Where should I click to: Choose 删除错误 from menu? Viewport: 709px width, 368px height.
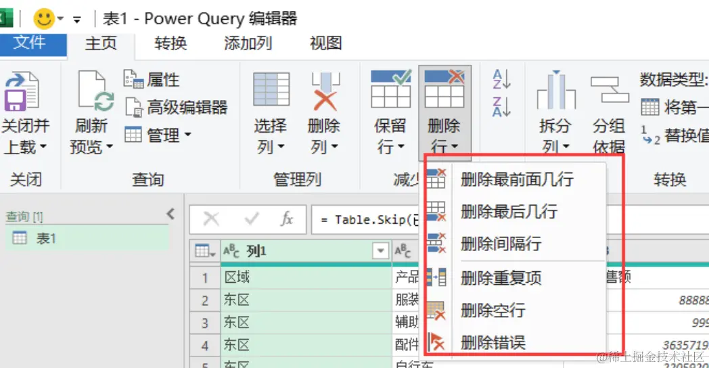pyautogui.click(x=515, y=342)
